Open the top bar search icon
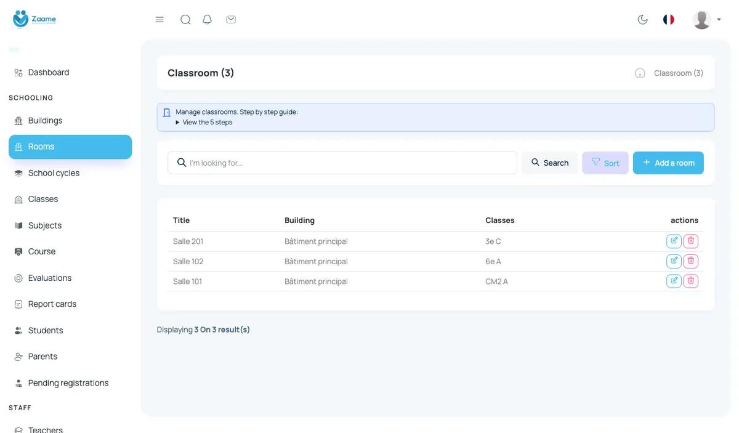739x433 pixels. pos(185,20)
